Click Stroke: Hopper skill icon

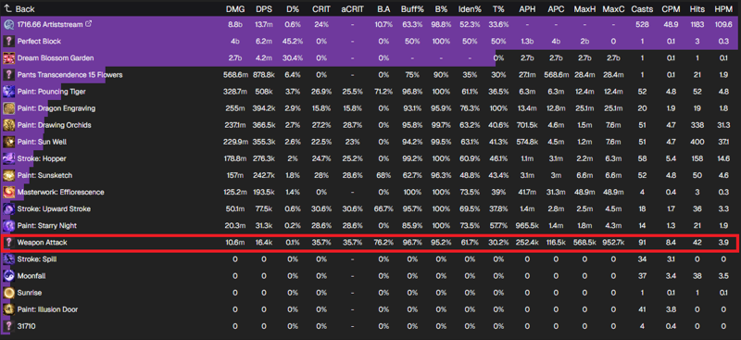click(8, 158)
